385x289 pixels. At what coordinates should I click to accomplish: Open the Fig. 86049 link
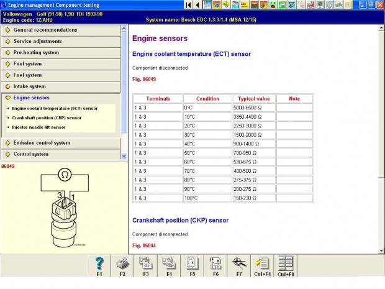[144, 79]
